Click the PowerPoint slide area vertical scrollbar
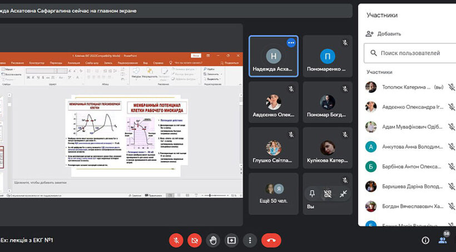 click(x=241, y=131)
